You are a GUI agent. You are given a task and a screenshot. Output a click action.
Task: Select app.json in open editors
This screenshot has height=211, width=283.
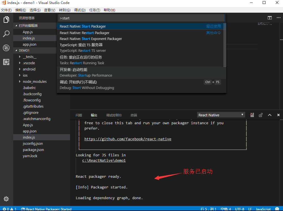29,45
